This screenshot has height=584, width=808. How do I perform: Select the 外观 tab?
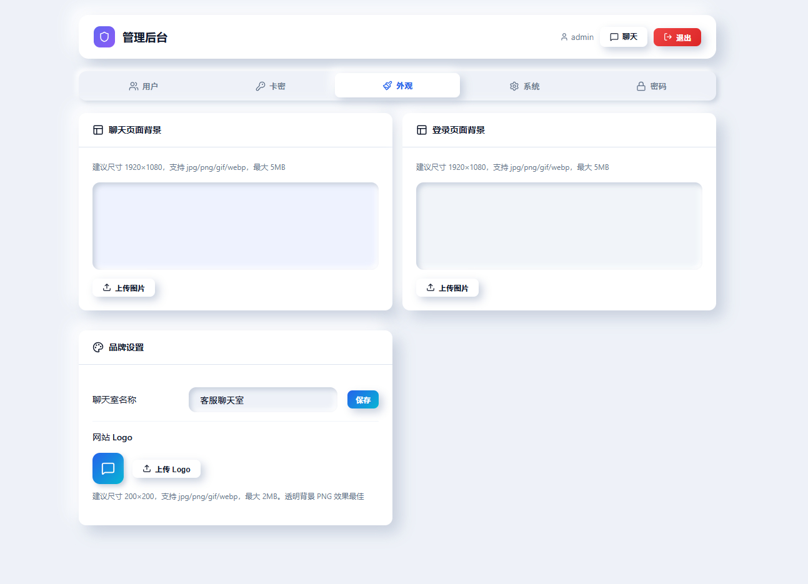click(x=397, y=86)
